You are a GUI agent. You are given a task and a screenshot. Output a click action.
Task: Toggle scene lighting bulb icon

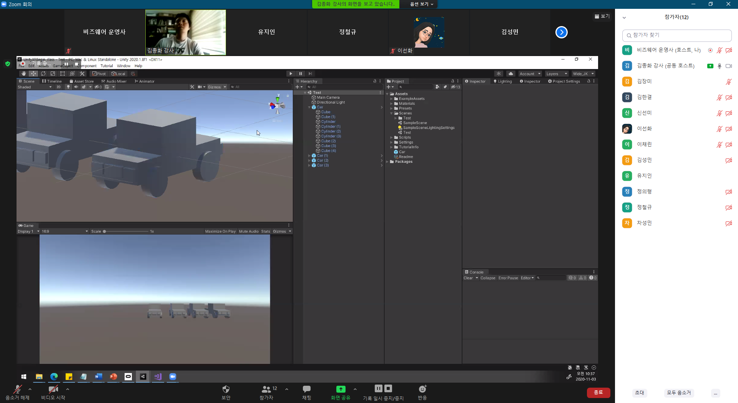pos(68,87)
